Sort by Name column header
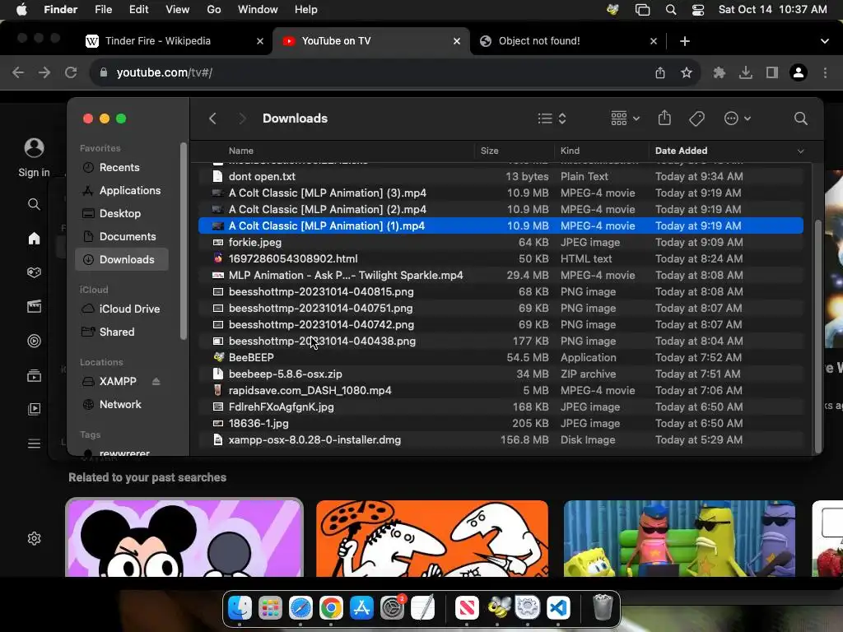The image size is (843, 632). click(241, 151)
